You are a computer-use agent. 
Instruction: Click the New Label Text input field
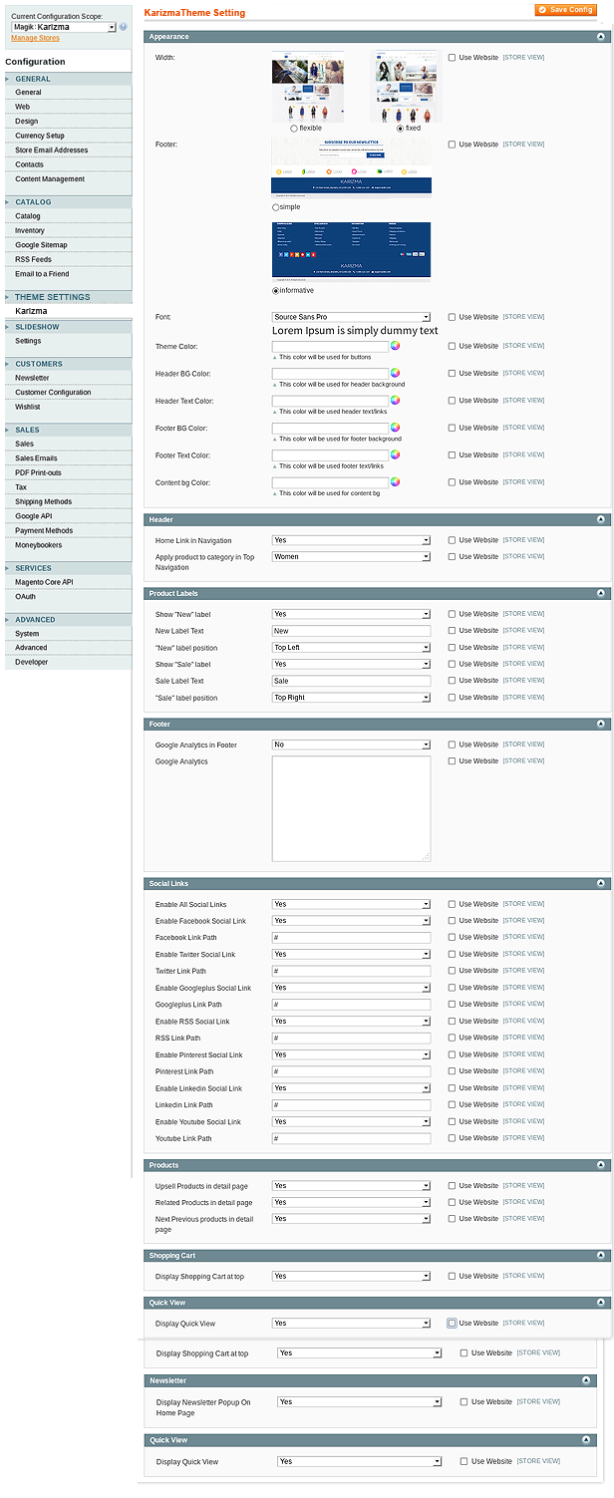click(x=351, y=631)
